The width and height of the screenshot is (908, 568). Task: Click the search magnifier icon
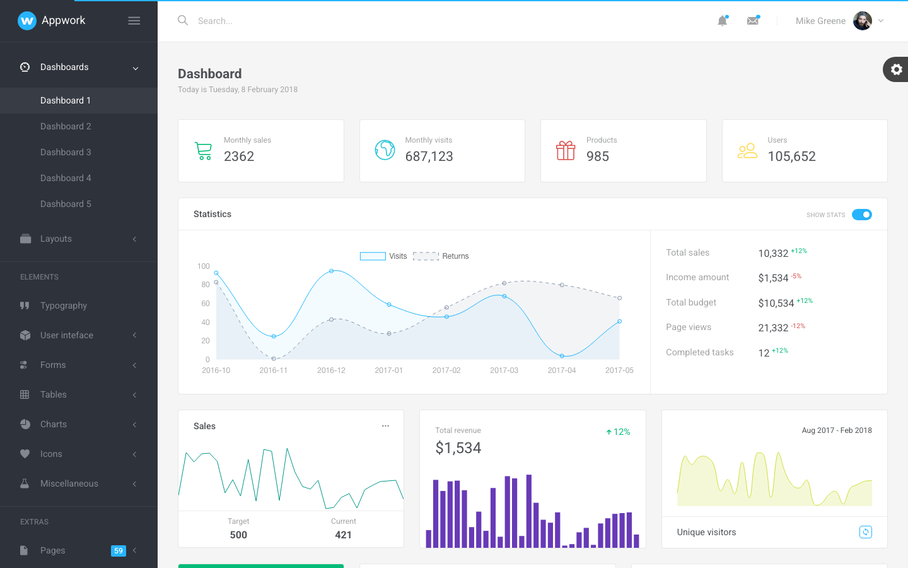(x=183, y=20)
